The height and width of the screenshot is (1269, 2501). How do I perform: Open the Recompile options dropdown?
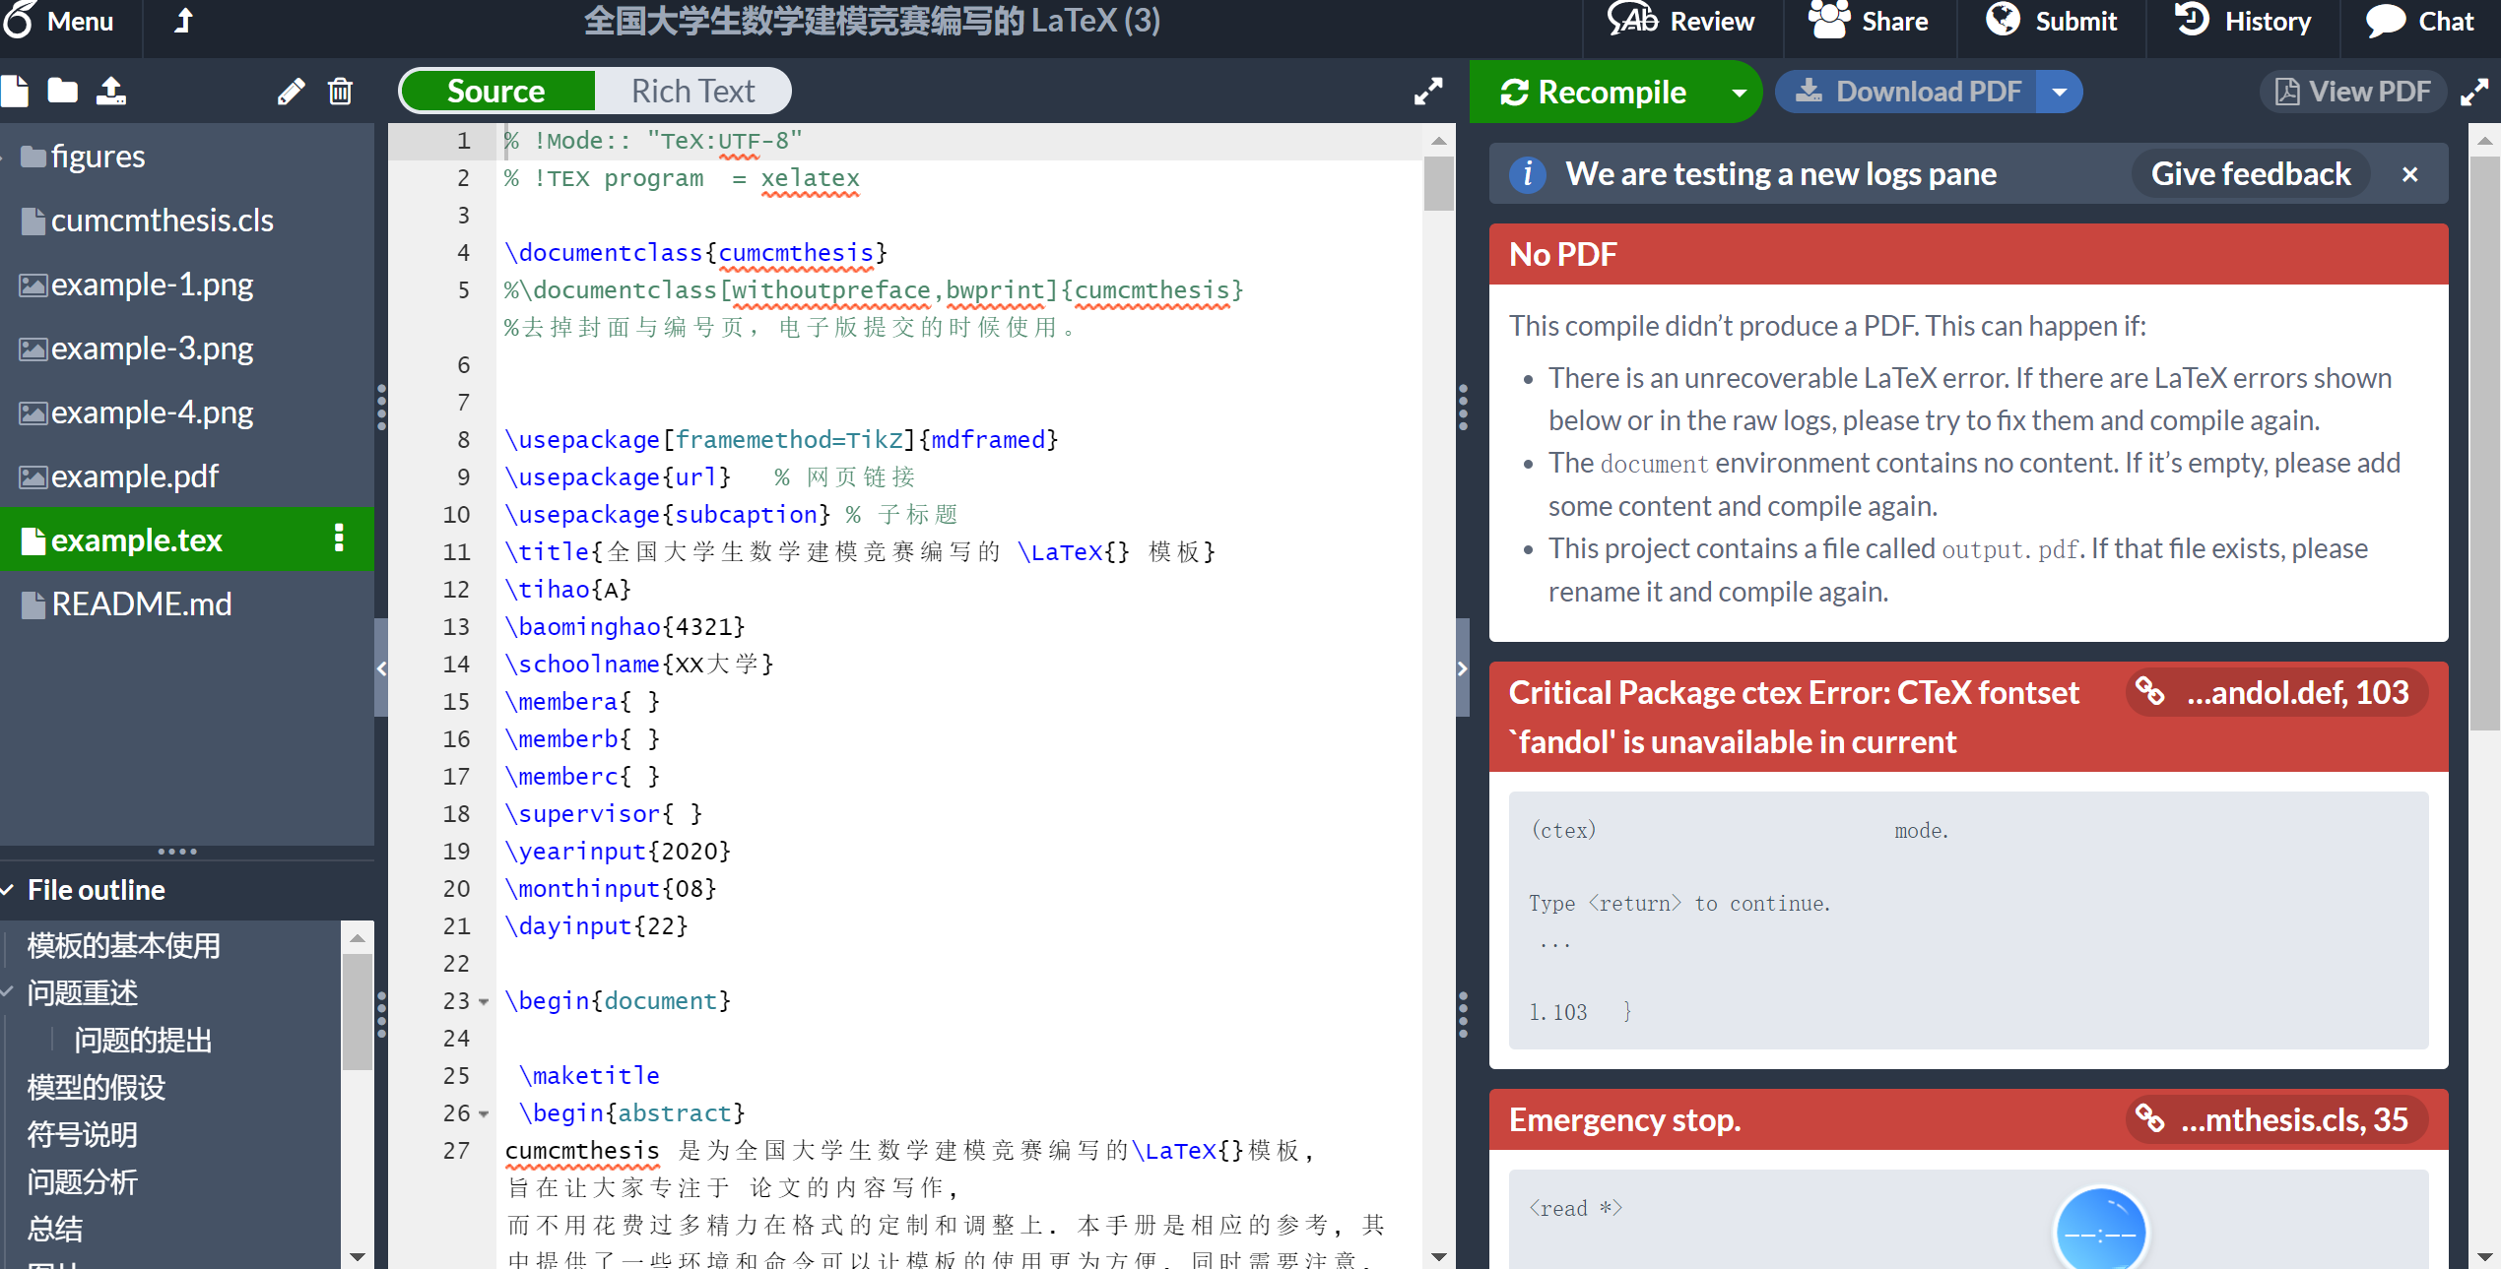tap(1739, 92)
